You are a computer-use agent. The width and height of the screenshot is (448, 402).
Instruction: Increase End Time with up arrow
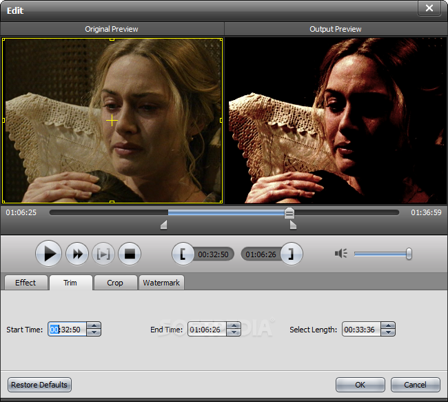tap(234, 326)
